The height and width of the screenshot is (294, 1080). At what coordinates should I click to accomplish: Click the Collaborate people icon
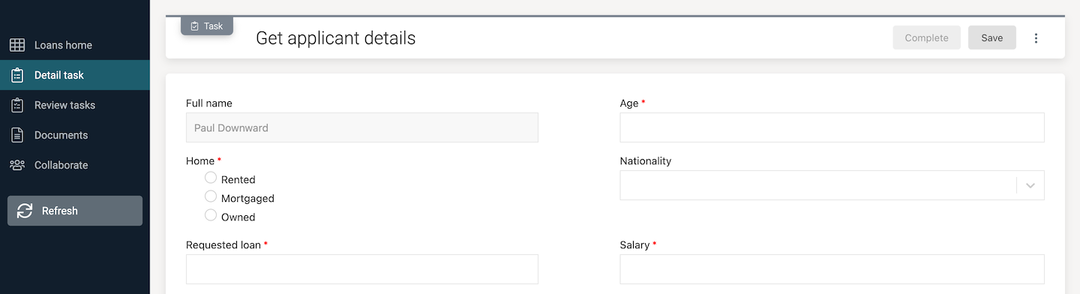[17, 165]
